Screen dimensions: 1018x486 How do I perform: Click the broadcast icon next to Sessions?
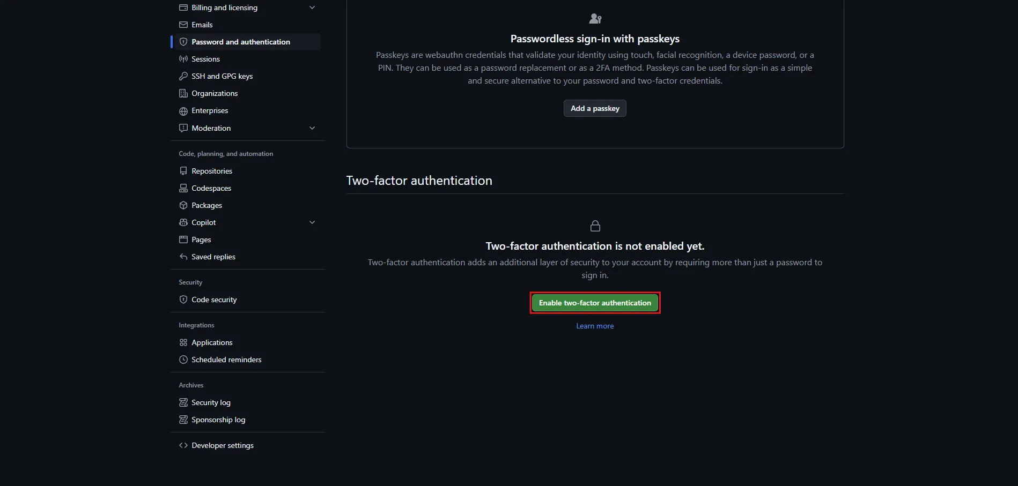click(183, 59)
